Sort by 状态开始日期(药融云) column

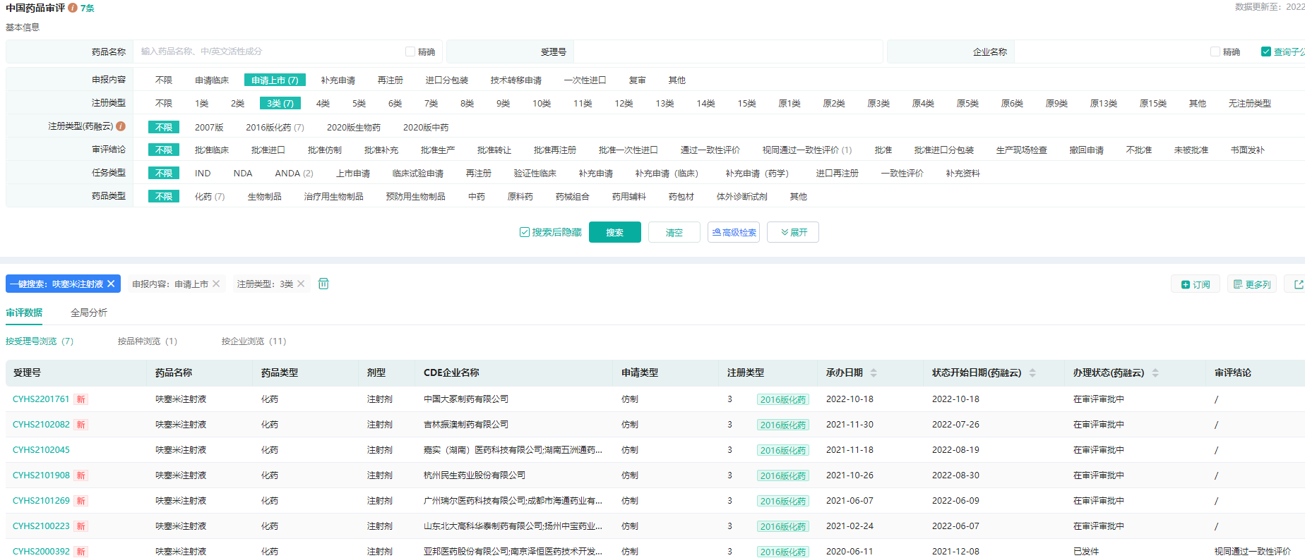1032,372
